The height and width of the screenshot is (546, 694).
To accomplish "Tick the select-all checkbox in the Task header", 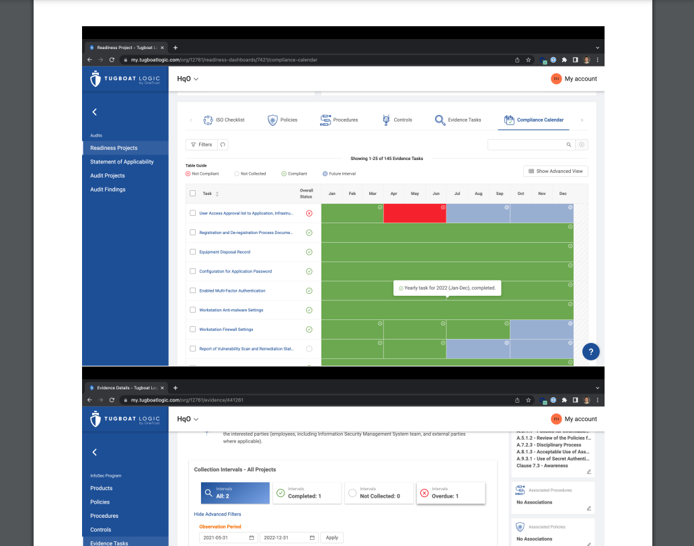I will pyautogui.click(x=192, y=194).
